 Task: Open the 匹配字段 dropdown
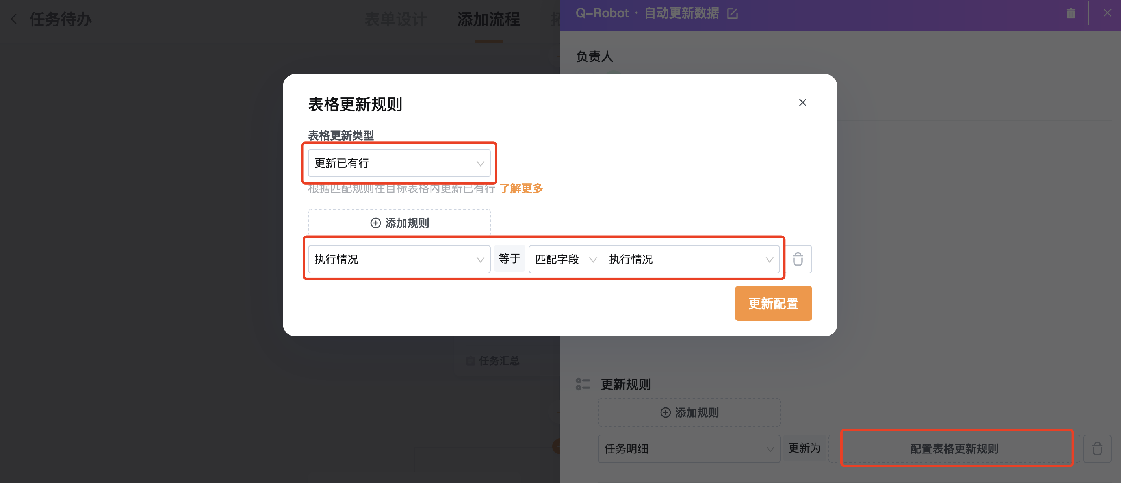tap(565, 259)
